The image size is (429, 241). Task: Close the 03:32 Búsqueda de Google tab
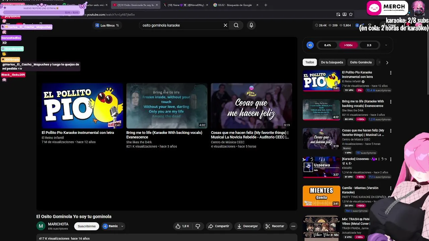[x=257, y=5]
